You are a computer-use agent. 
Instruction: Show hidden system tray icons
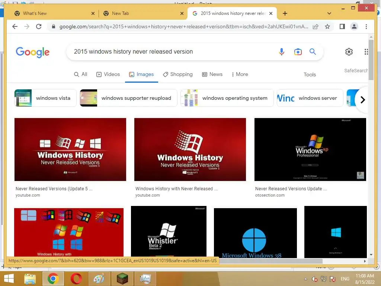[306, 279]
